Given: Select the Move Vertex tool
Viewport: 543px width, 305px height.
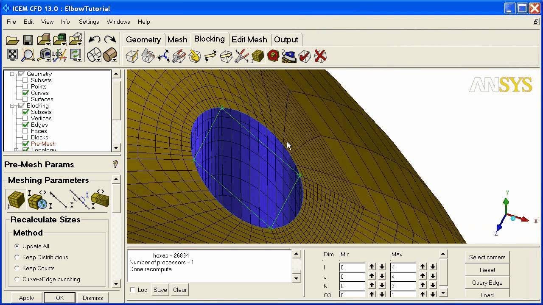Looking at the screenshot, I should [x=210, y=56].
